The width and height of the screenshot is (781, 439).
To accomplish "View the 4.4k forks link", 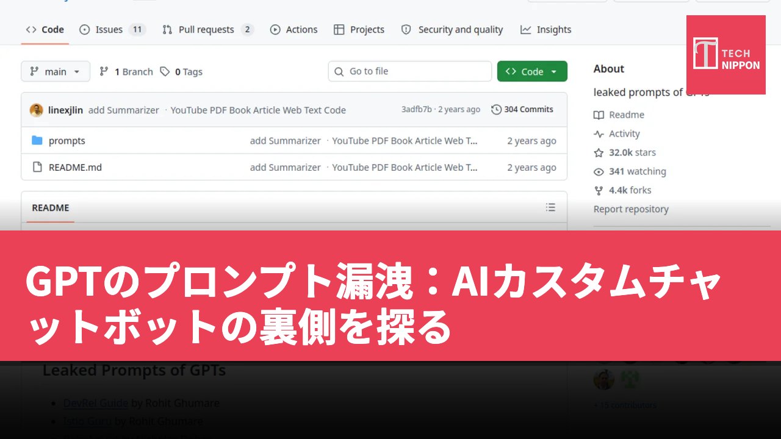I will pyautogui.click(x=622, y=190).
